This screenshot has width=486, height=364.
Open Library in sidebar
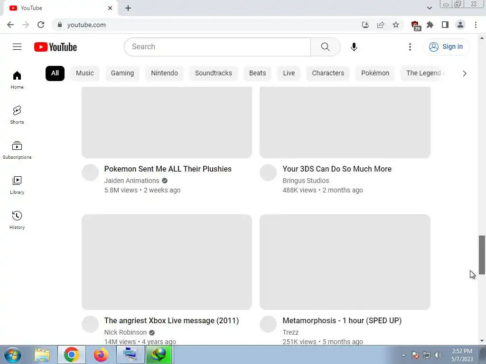17,185
